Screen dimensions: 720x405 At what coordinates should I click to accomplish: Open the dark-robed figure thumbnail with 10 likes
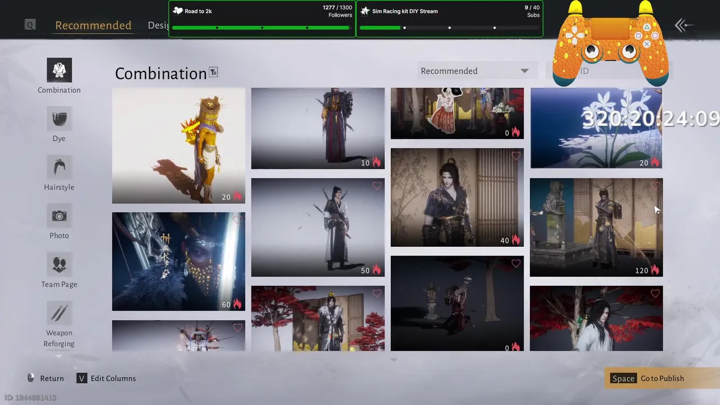click(318, 128)
